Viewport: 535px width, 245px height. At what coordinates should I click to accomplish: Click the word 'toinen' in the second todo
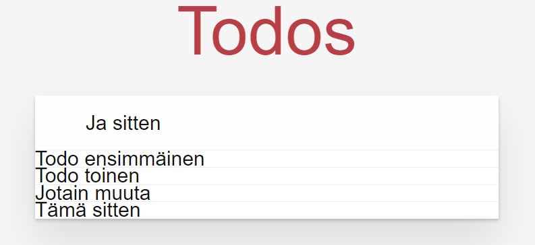[111, 176]
